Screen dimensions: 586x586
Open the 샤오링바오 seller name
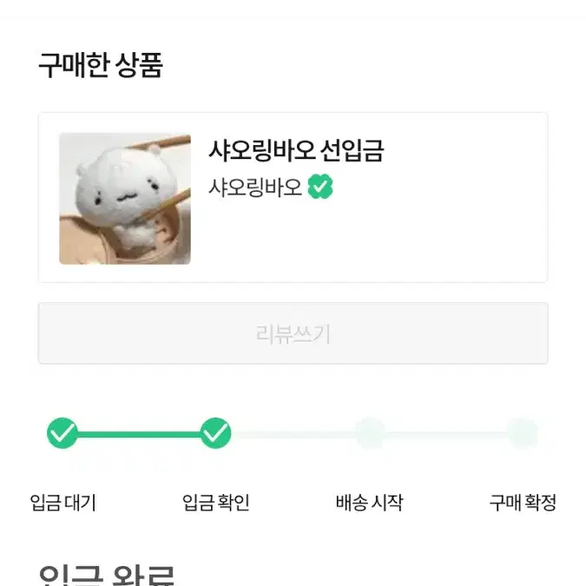(x=255, y=187)
